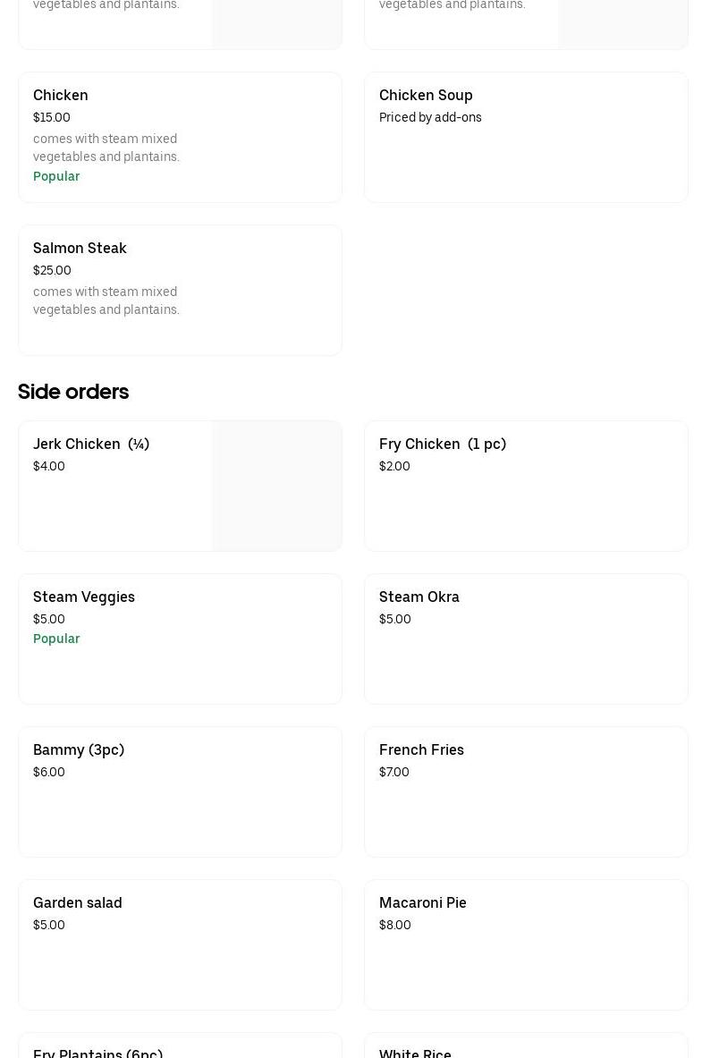Open the Fry Plantains (6pc) item
This screenshot has width=719, height=1058.
point(98,1052)
